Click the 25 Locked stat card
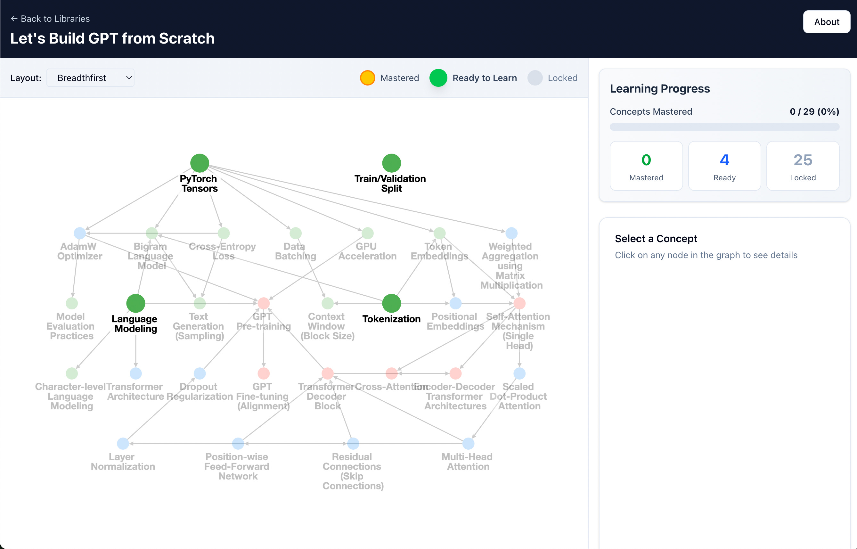The width and height of the screenshot is (857, 549). coord(803,166)
